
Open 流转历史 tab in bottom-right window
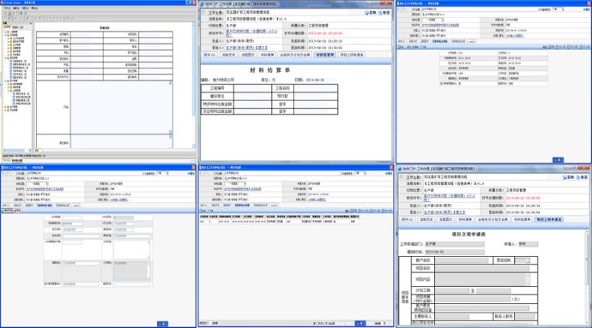[x=426, y=219]
